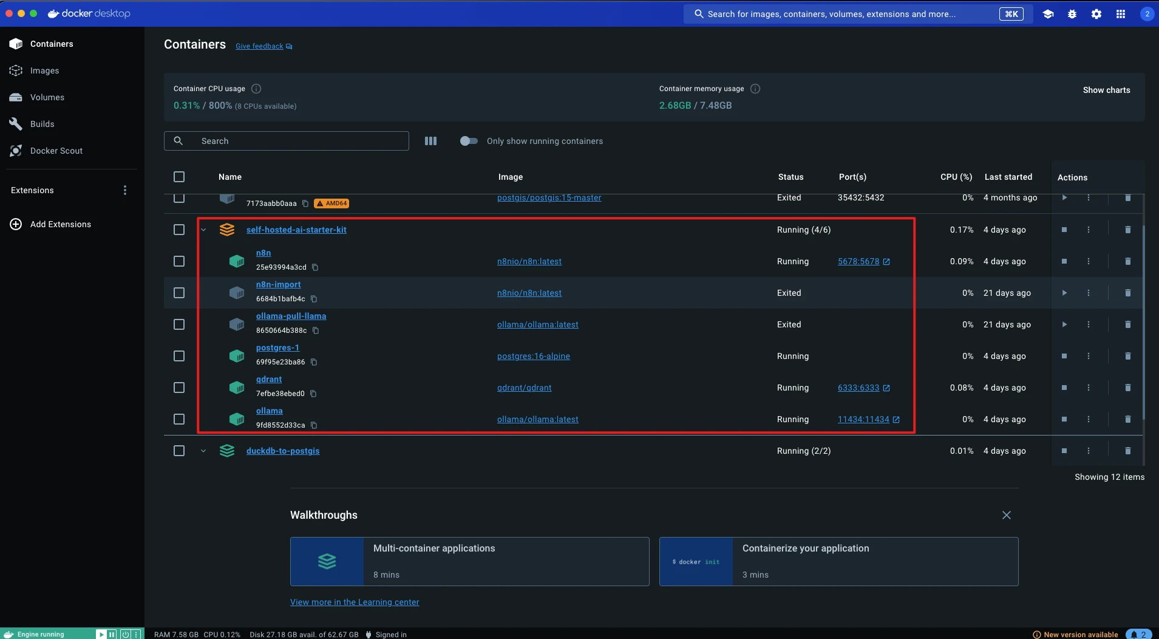The image size is (1159, 639).
Task: Close the Walkthroughs panel
Action: pyautogui.click(x=1006, y=515)
